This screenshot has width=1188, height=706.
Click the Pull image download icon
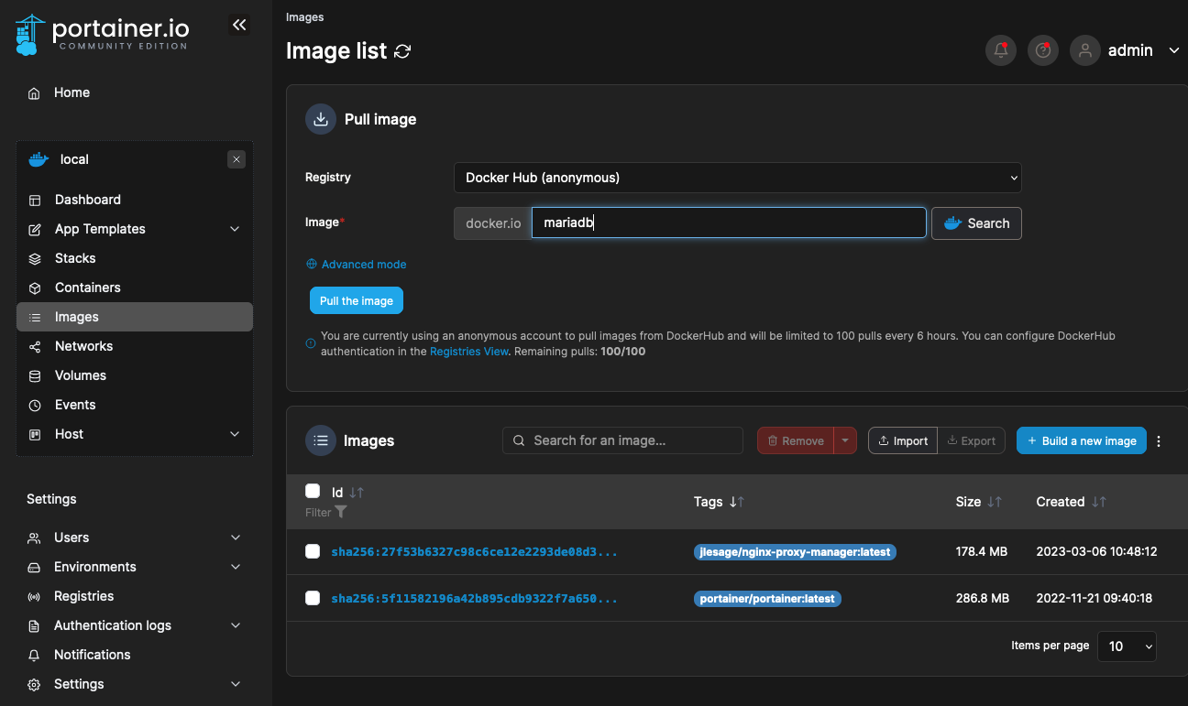(321, 119)
